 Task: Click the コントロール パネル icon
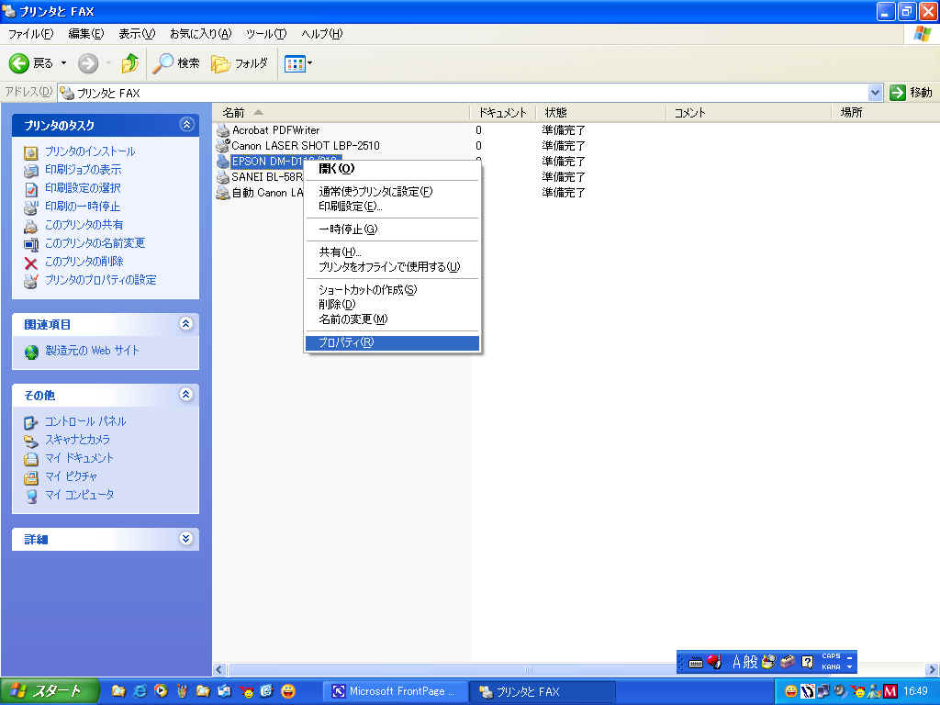(30, 422)
